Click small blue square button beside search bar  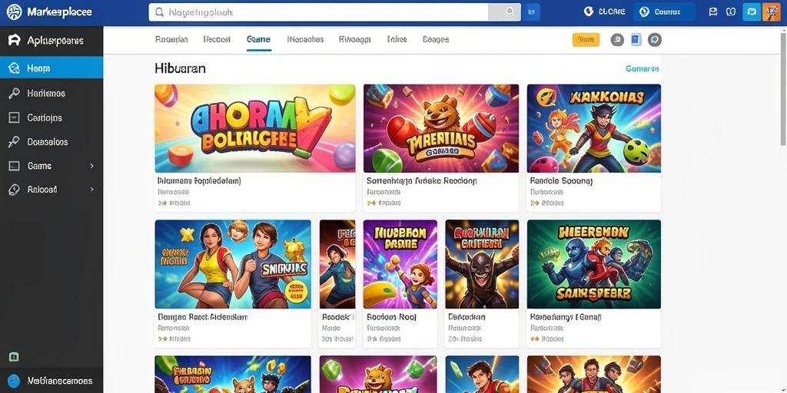click(x=532, y=12)
